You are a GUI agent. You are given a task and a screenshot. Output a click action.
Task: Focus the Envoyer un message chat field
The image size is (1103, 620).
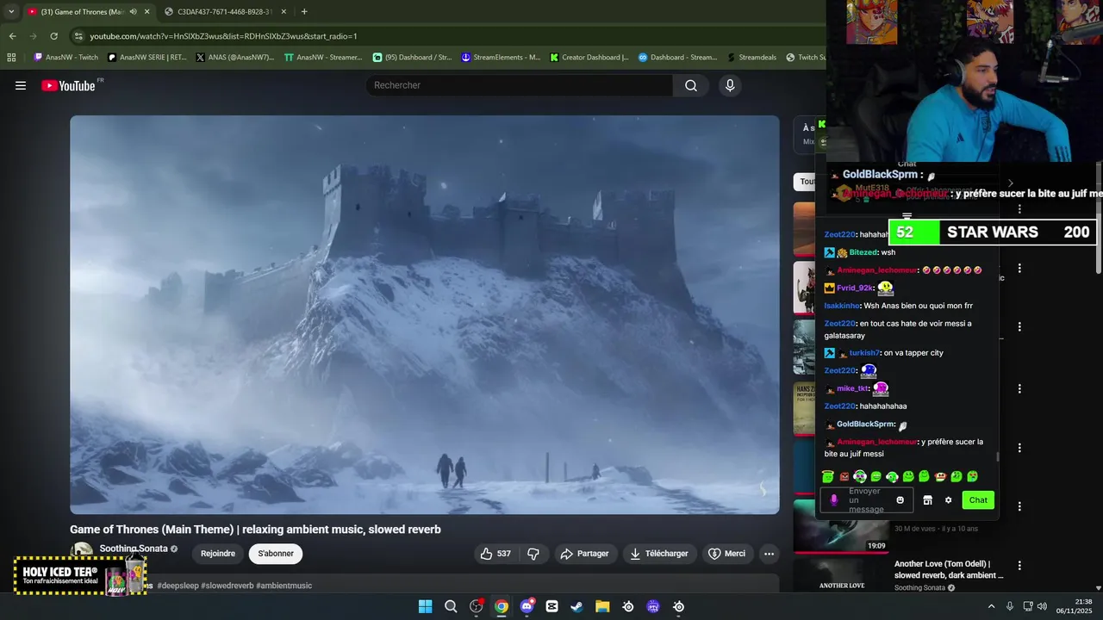tap(866, 500)
